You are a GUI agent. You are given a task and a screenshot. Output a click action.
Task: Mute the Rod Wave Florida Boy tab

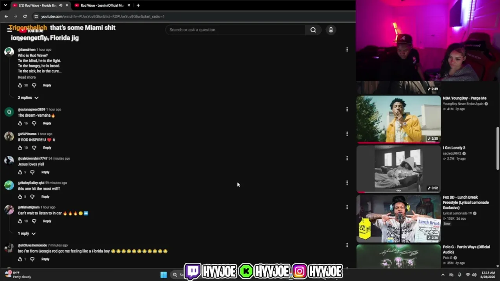(61, 5)
